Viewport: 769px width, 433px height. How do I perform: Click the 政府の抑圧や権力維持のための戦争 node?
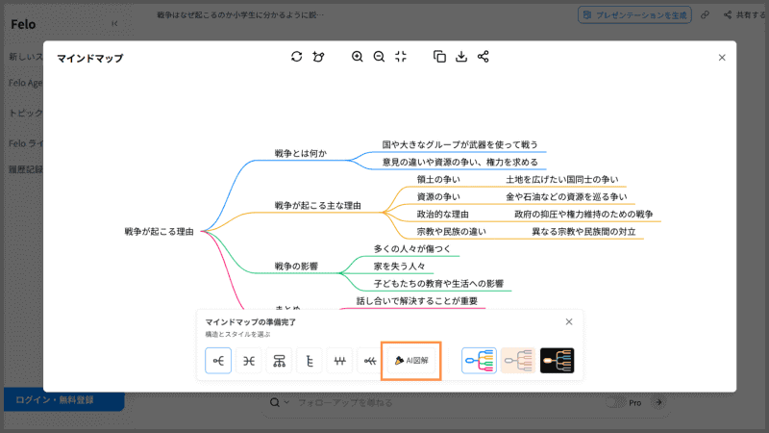pos(583,214)
